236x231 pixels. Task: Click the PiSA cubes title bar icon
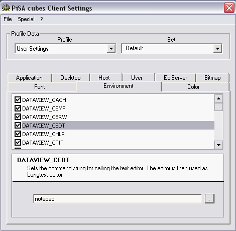point(6,8)
